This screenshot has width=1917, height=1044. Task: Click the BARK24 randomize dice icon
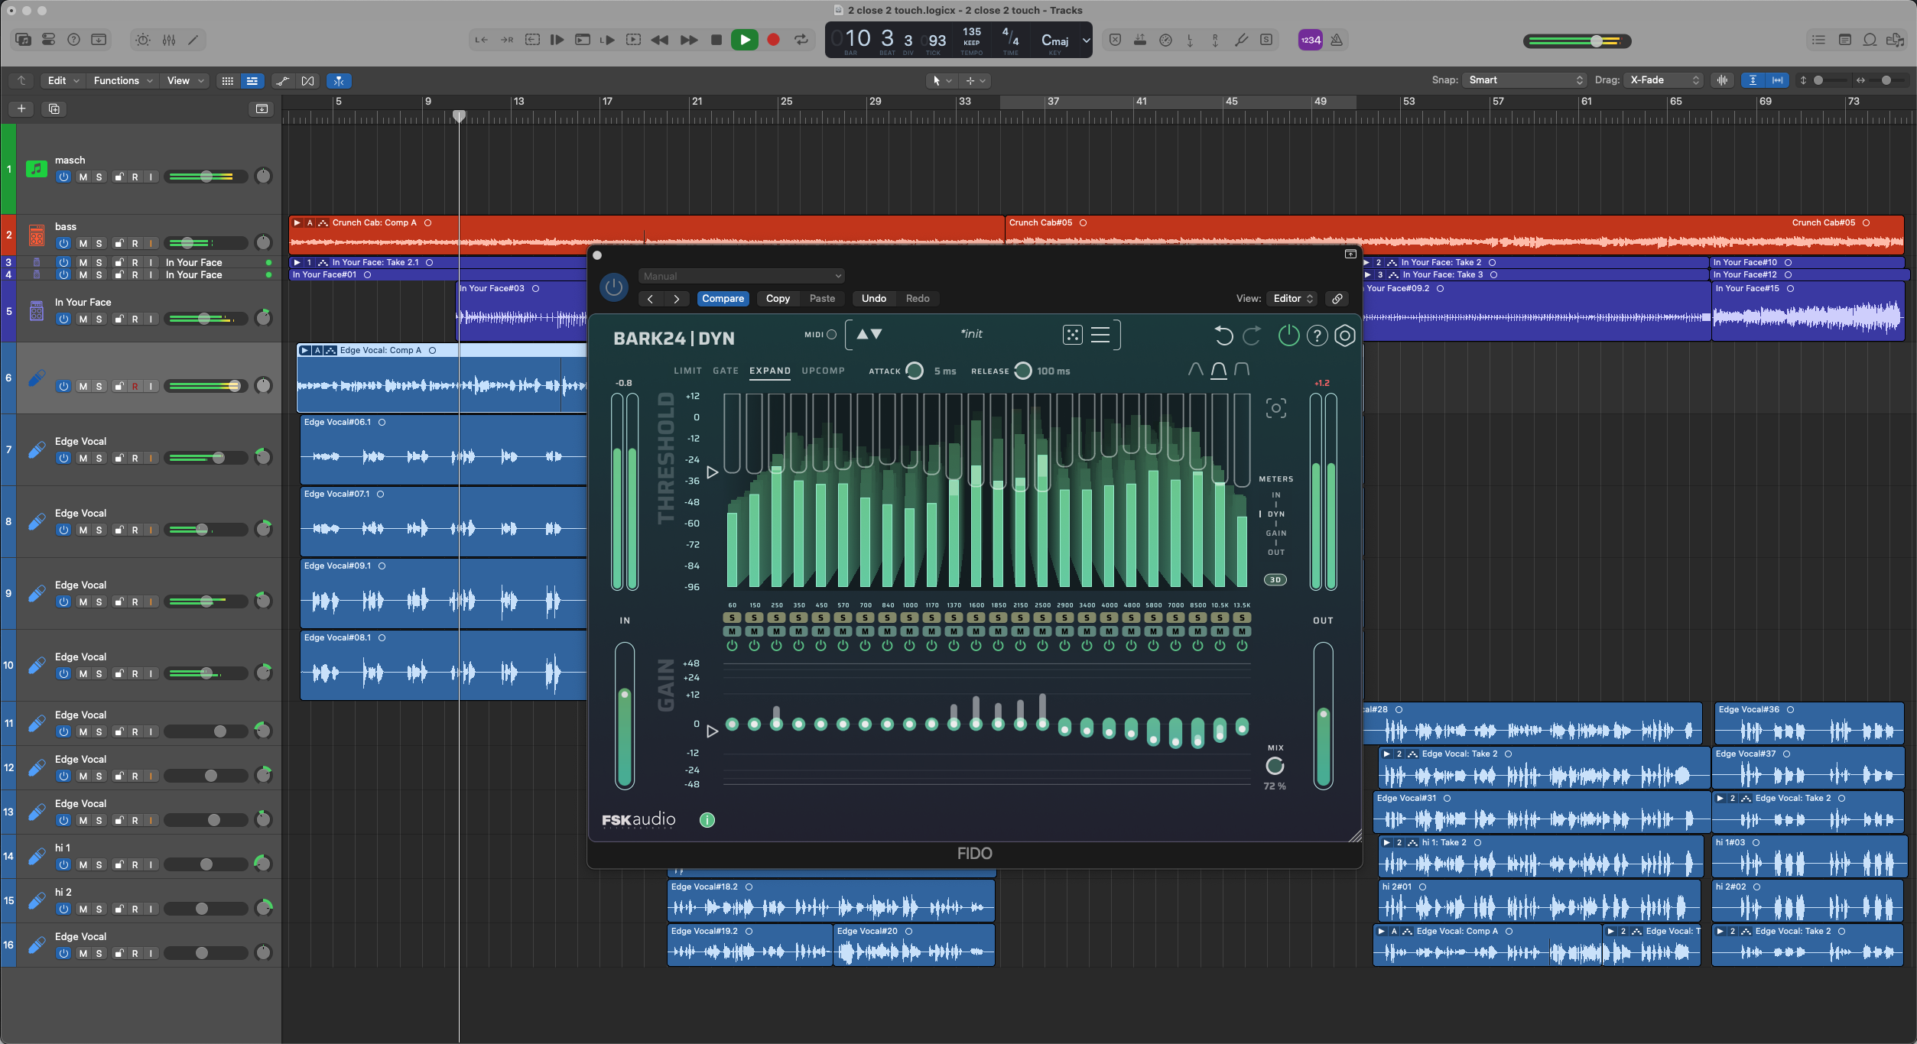coord(1072,335)
